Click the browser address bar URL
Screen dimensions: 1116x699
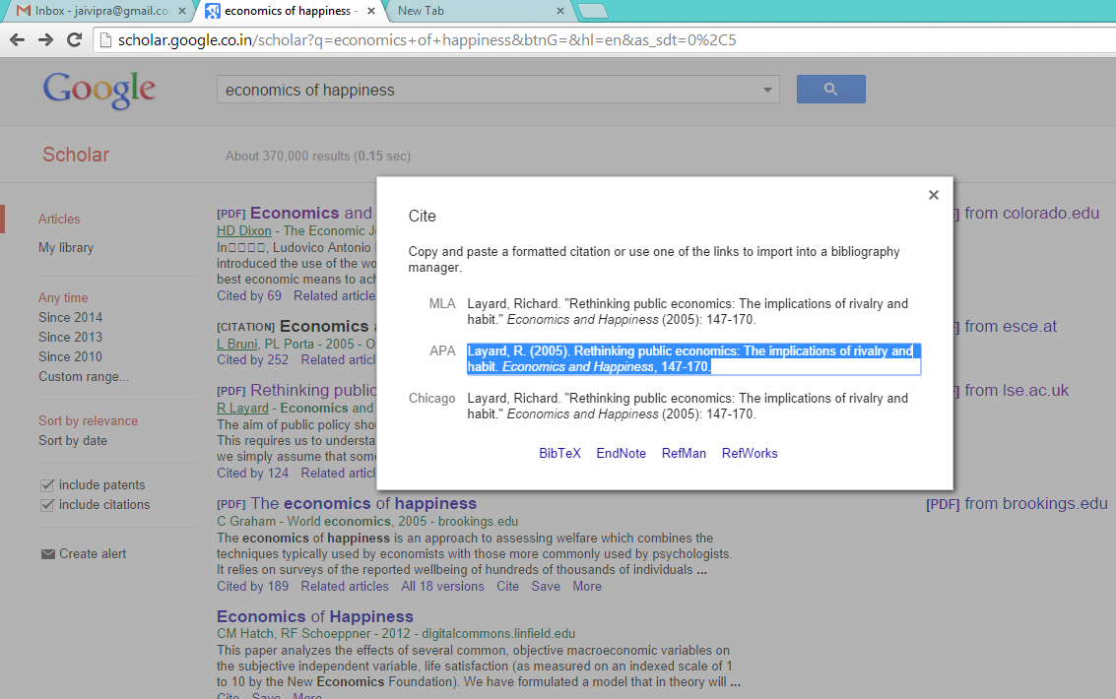[427, 39]
